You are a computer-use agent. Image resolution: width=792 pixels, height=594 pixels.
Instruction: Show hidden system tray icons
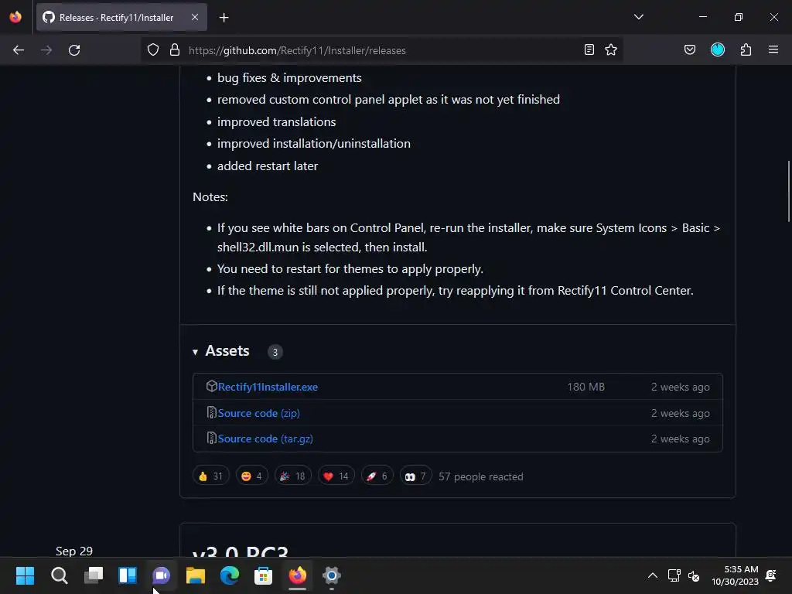click(x=653, y=575)
